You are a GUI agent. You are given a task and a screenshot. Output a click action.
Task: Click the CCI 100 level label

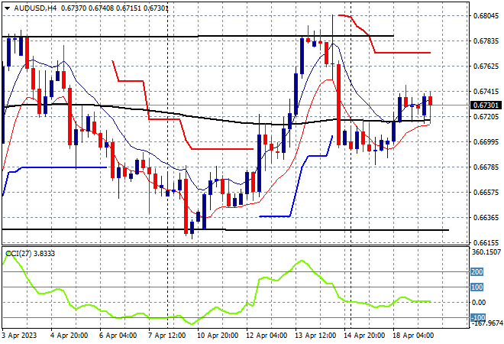pyautogui.click(x=477, y=287)
